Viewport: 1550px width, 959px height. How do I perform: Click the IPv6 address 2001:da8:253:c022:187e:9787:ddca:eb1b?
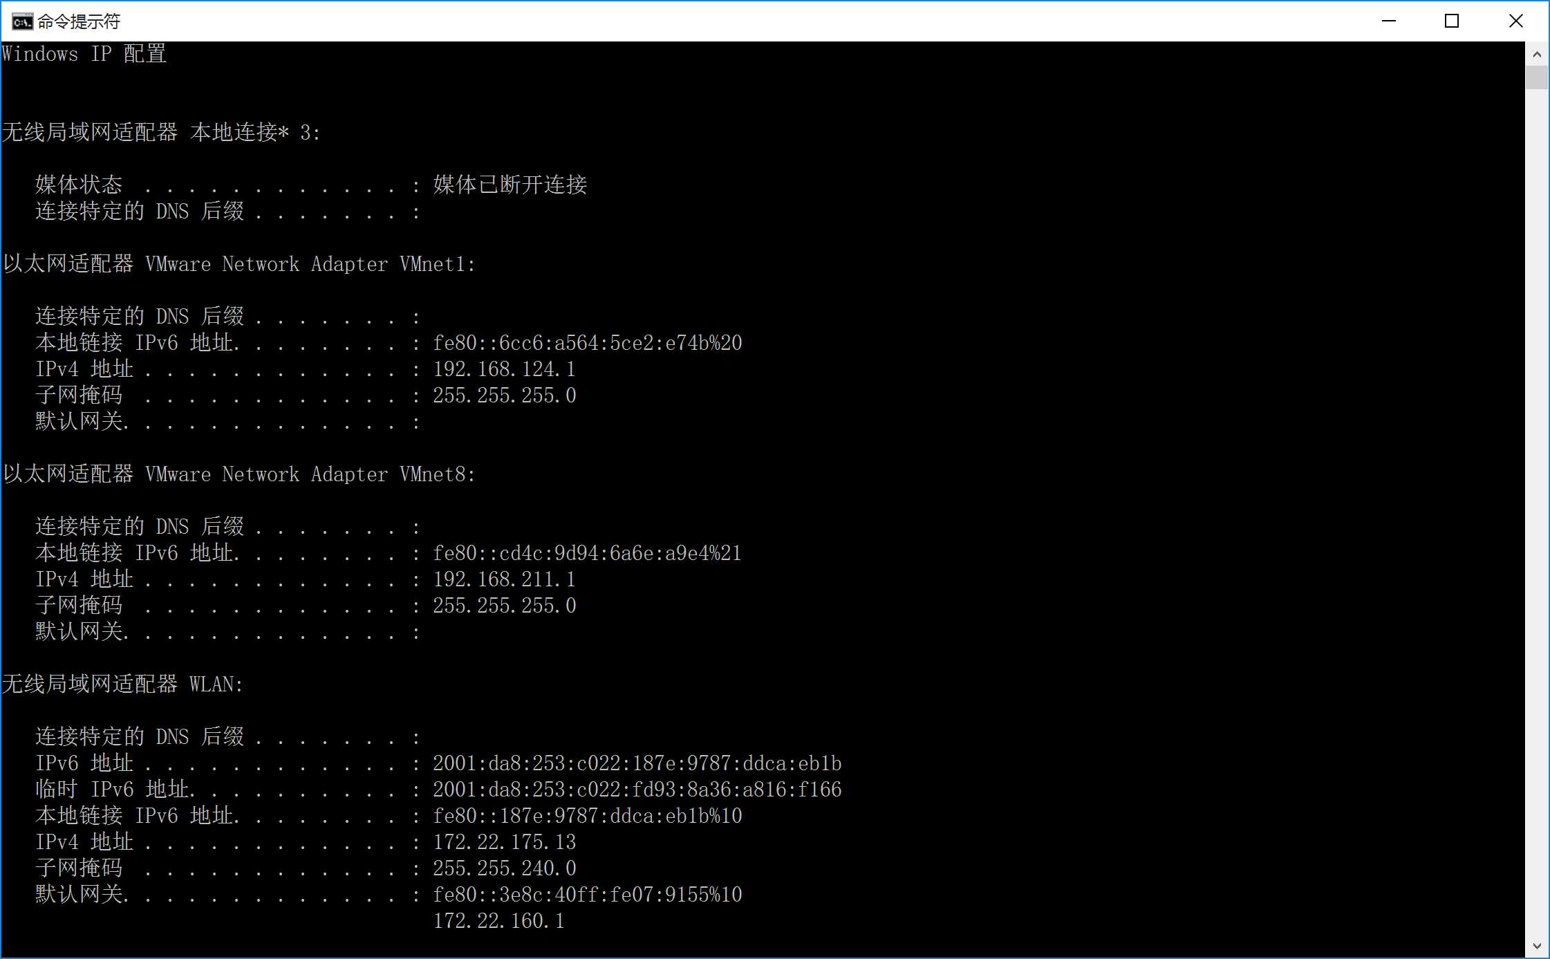(x=637, y=763)
